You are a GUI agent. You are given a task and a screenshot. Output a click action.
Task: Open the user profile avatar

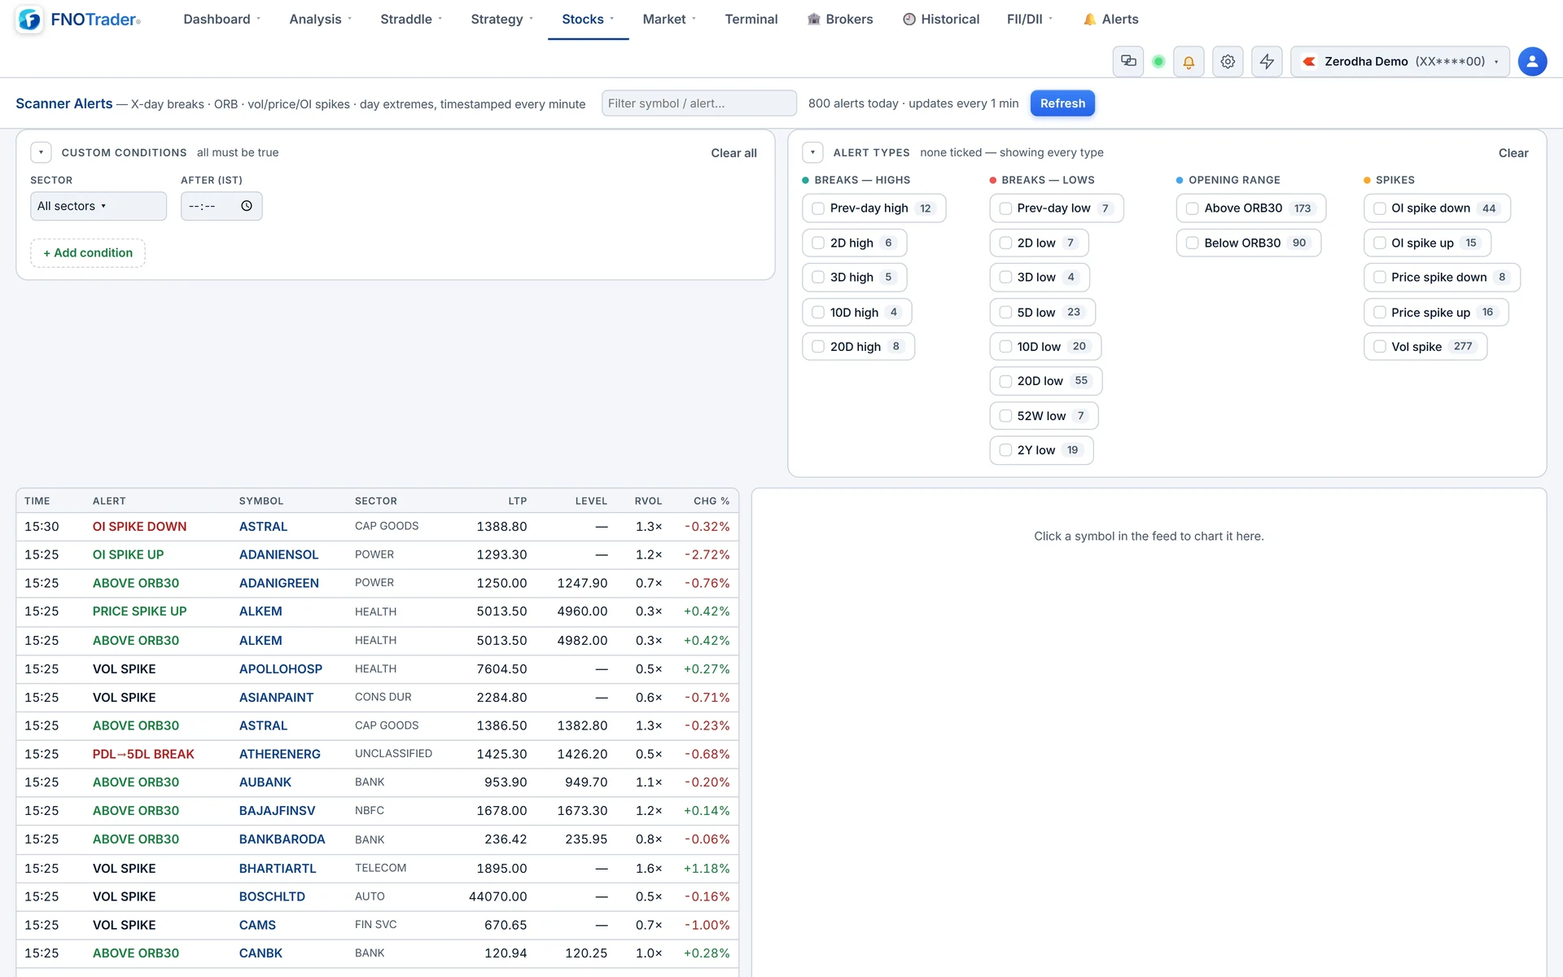tap(1532, 61)
